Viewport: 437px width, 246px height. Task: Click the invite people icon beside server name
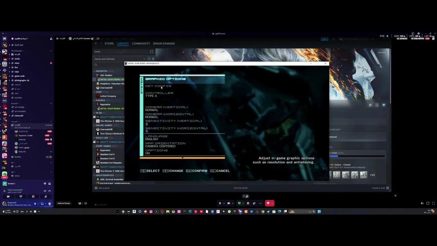pos(51,39)
